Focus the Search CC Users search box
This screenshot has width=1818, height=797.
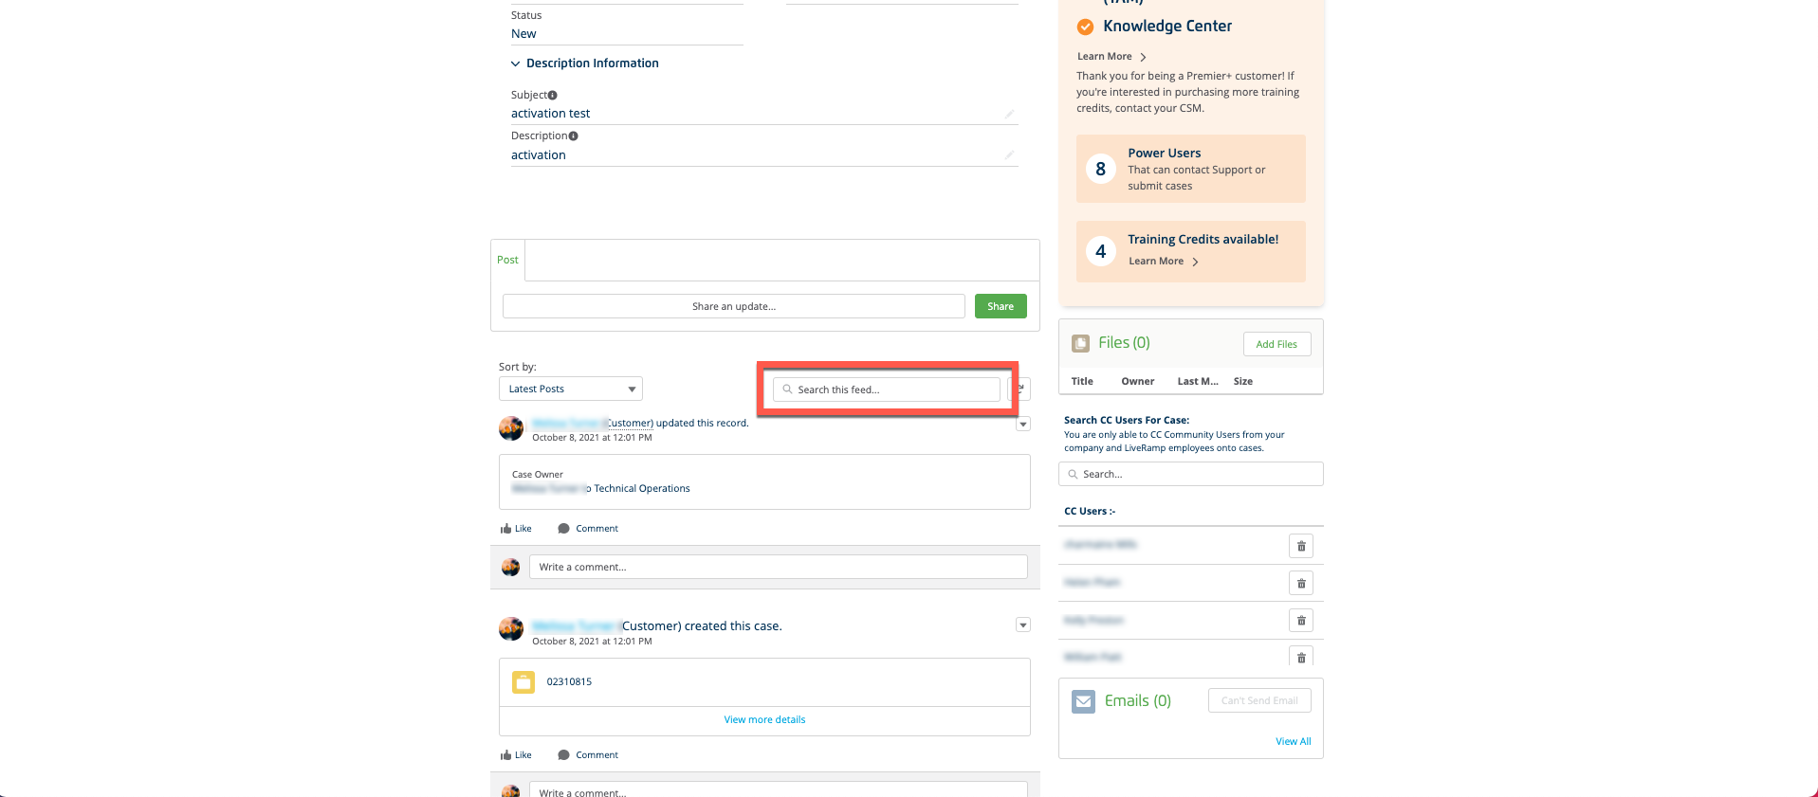1190,474
